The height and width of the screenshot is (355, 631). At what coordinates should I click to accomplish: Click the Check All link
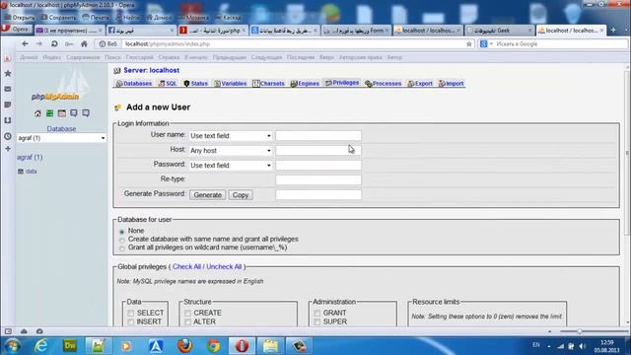[x=186, y=267]
